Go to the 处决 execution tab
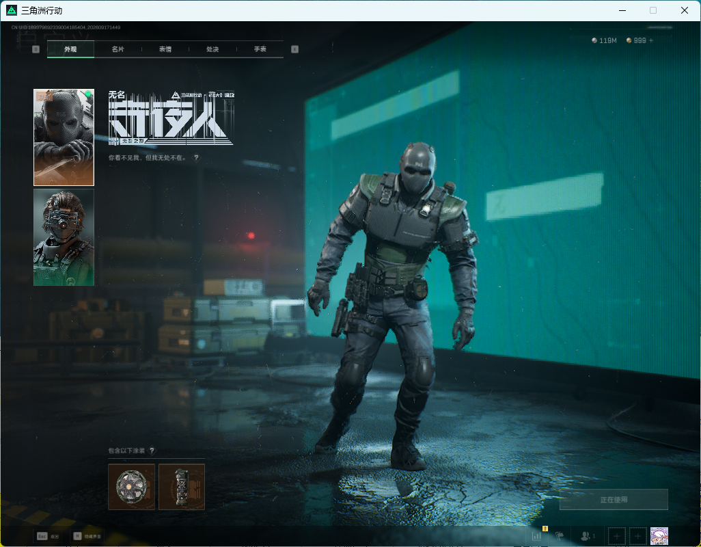This screenshot has width=701, height=547. pos(212,49)
